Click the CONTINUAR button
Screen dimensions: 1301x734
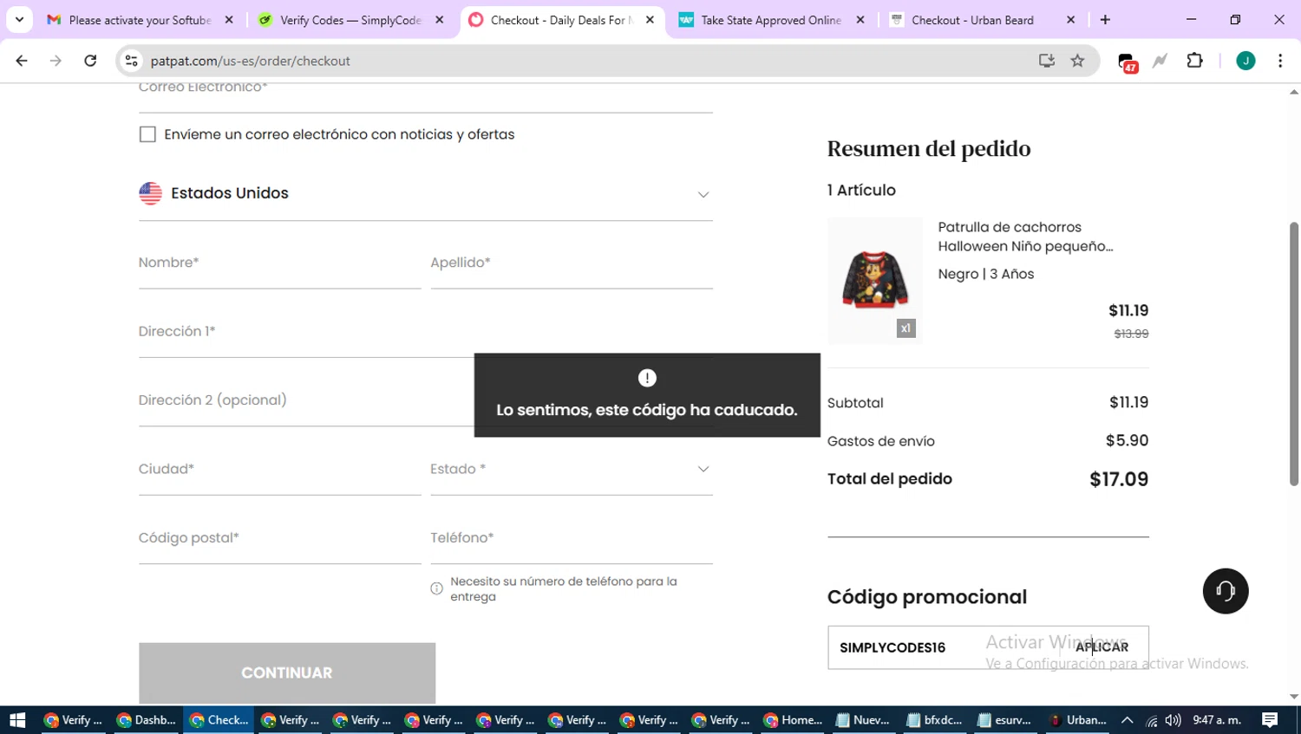[x=287, y=672]
